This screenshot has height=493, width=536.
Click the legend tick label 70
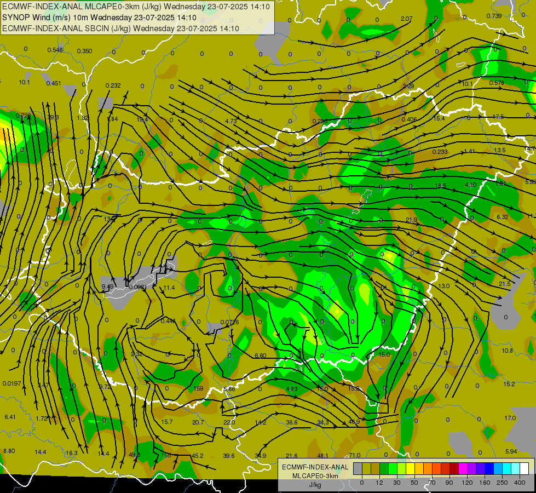432,483
